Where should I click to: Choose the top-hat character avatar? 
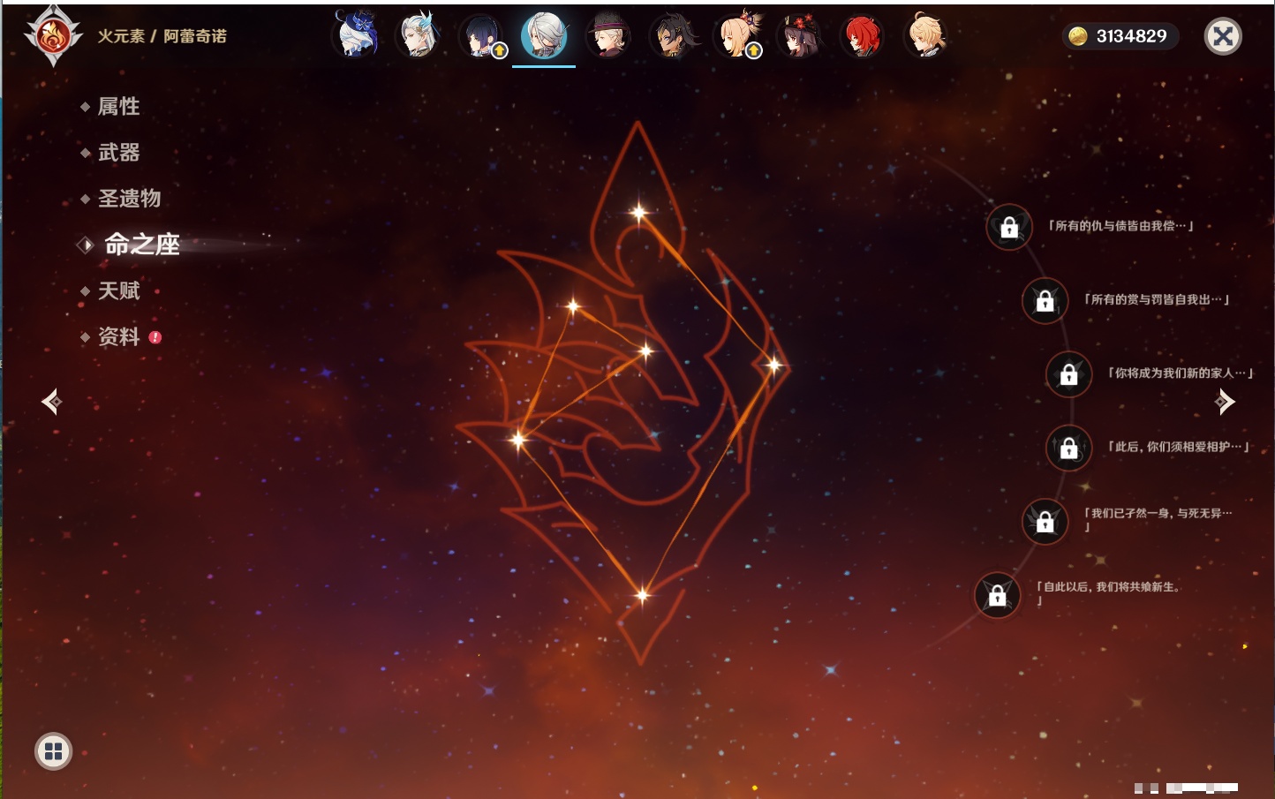click(x=607, y=37)
